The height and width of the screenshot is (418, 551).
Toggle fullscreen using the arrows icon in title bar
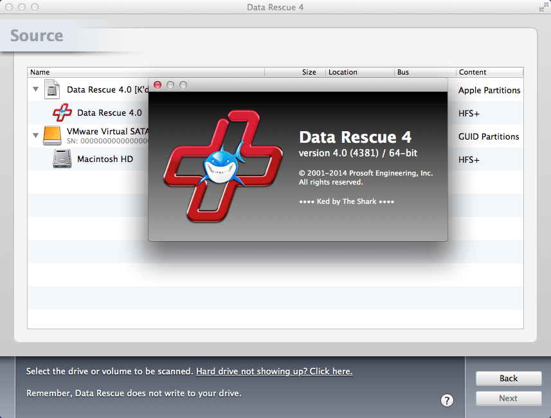543,7
